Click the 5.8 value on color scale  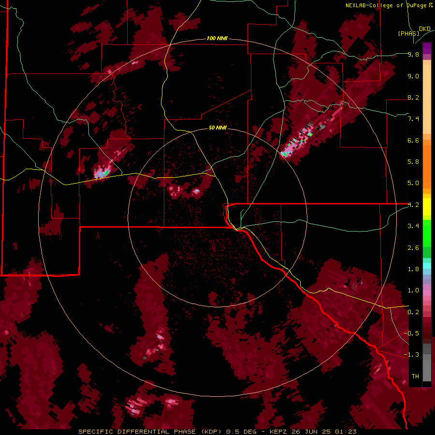pos(413,161)
